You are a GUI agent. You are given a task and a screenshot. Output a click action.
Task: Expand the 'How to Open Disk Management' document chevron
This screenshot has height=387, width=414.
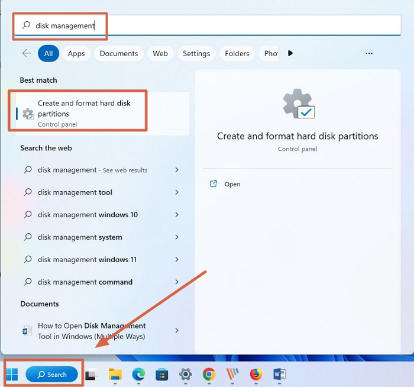177,330
